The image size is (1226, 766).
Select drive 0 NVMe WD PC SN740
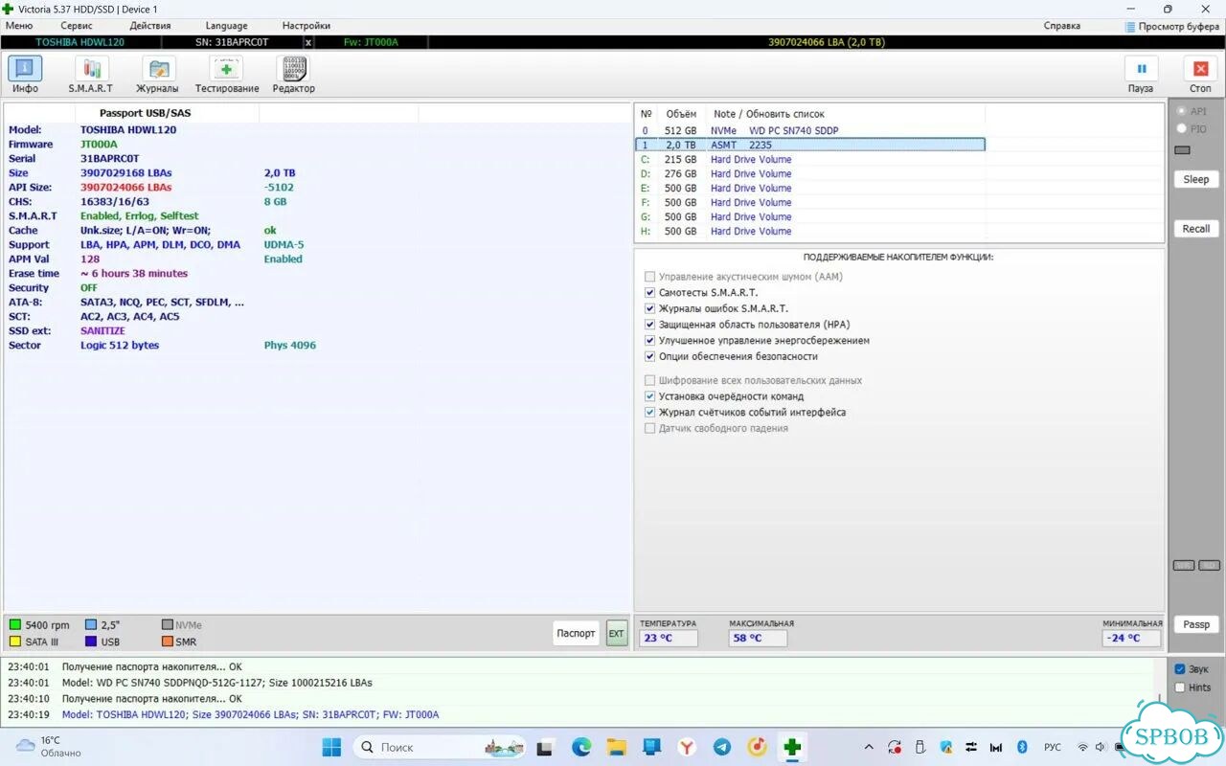pos(810,130)
